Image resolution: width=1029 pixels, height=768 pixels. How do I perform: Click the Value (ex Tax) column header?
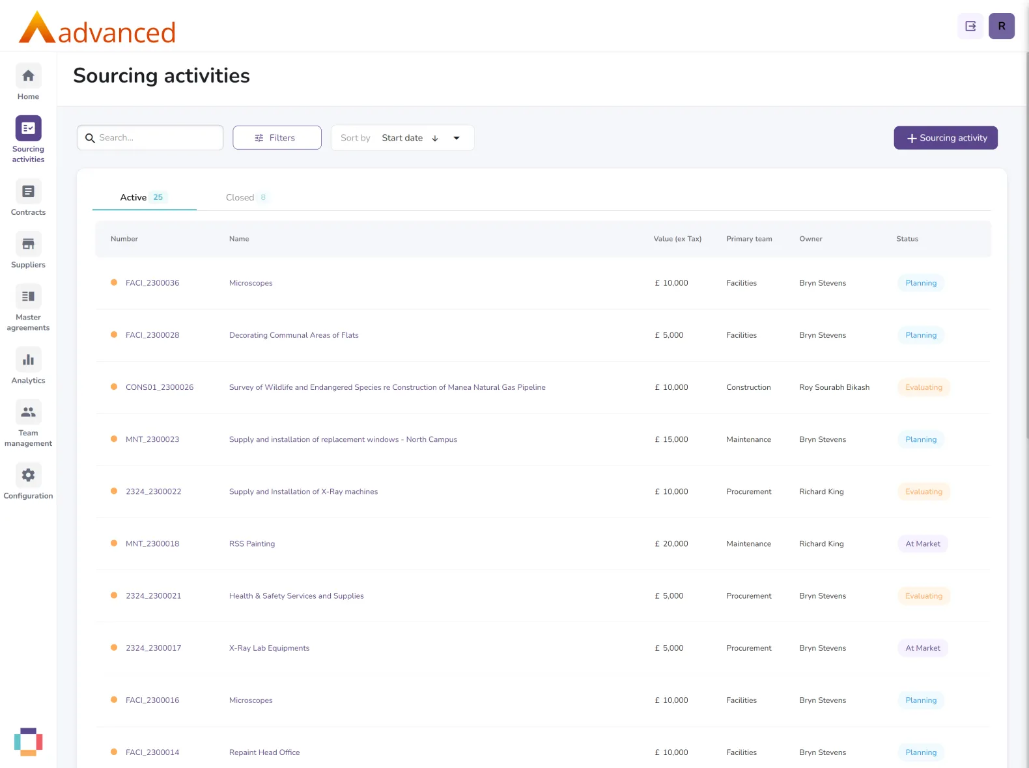[x=677, y=239]
